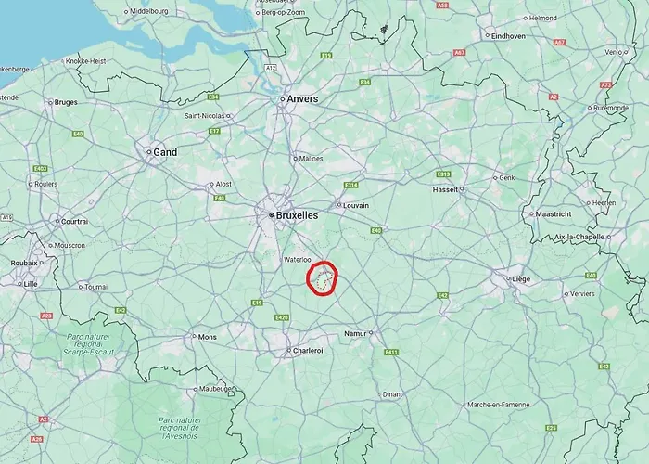Image resolution: width=649 pixels, height=464 pixels.
Task: Click the Anvers city marker dot
Action: (x=283, y=99)
